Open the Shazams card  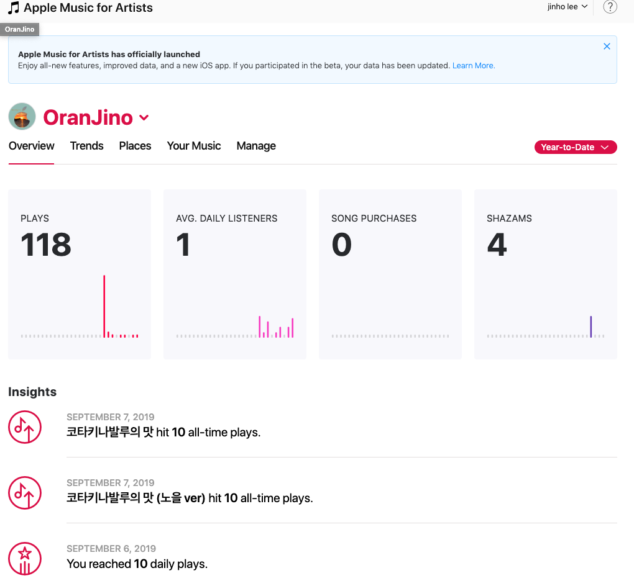tap(546, 274)
